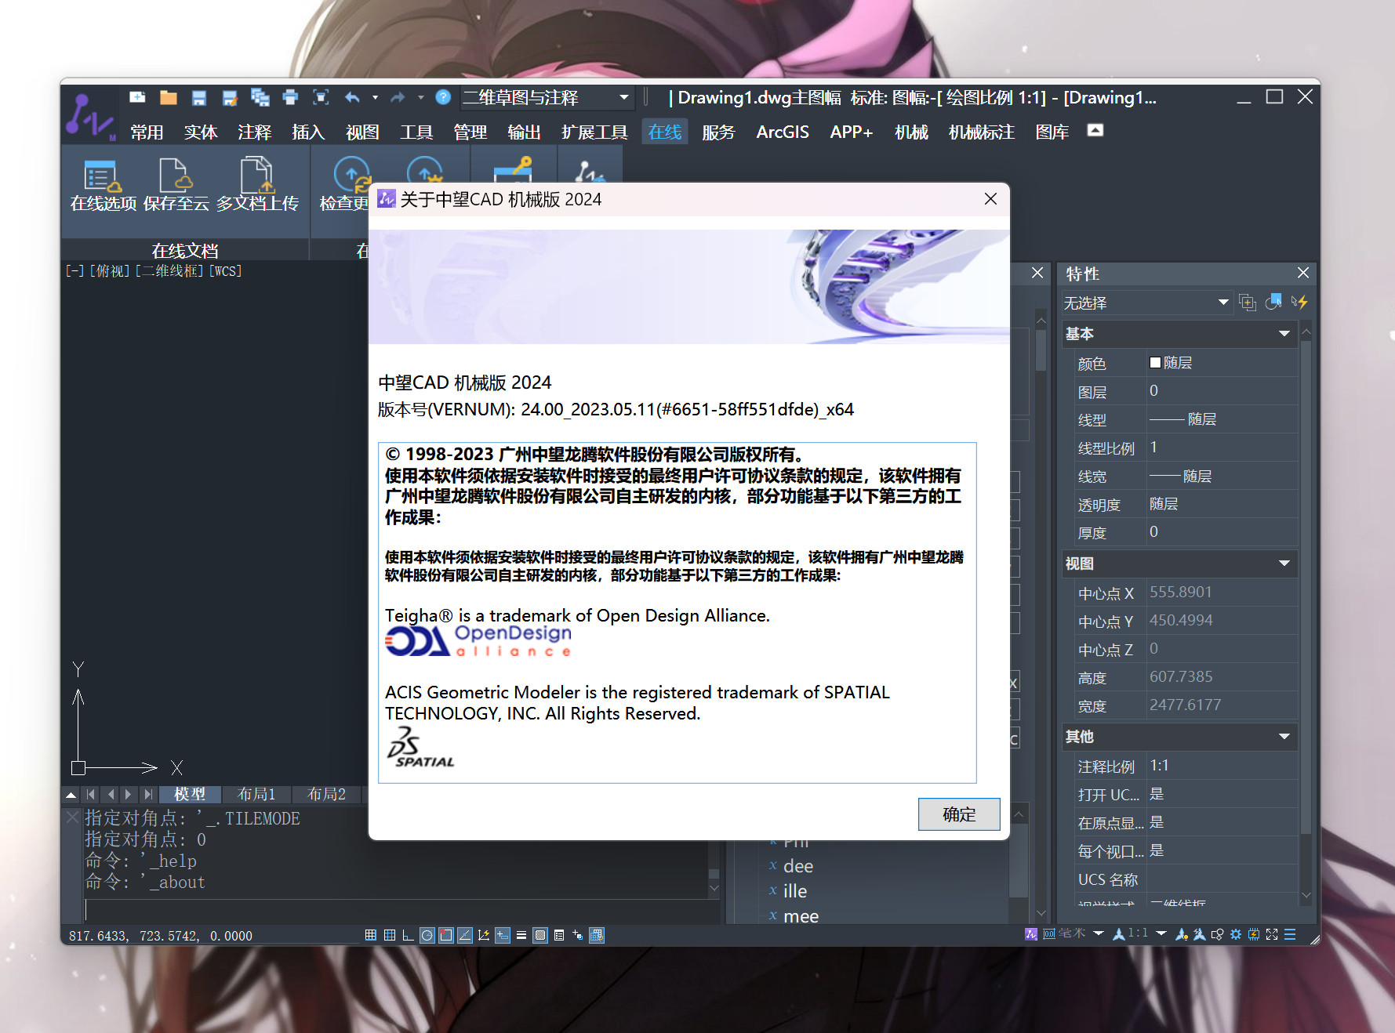Click the first-layout navigation arrow beside 模型
This screenshot has width=1395, height=1033.
click(x=91, y=794)
